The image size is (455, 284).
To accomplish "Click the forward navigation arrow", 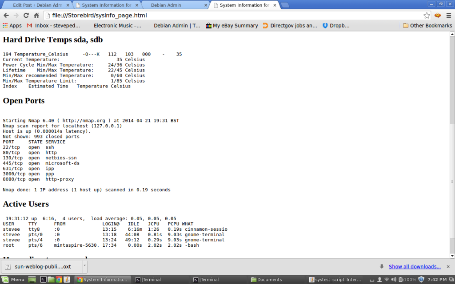I will pos(16,15).
